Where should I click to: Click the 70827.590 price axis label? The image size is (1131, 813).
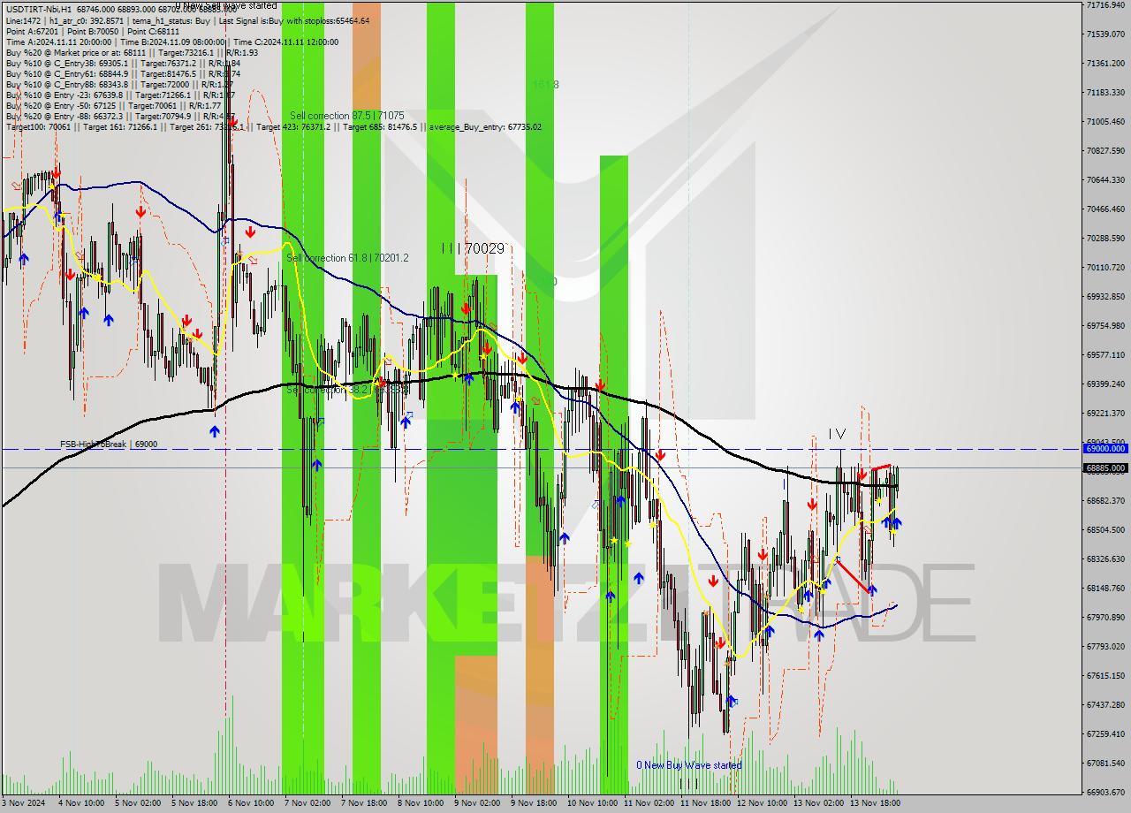click(1105, 151)
